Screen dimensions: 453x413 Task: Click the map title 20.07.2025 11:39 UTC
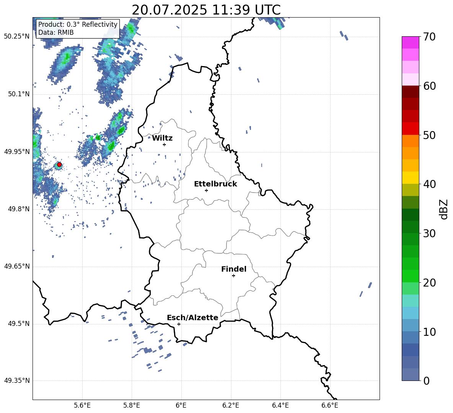206,10
